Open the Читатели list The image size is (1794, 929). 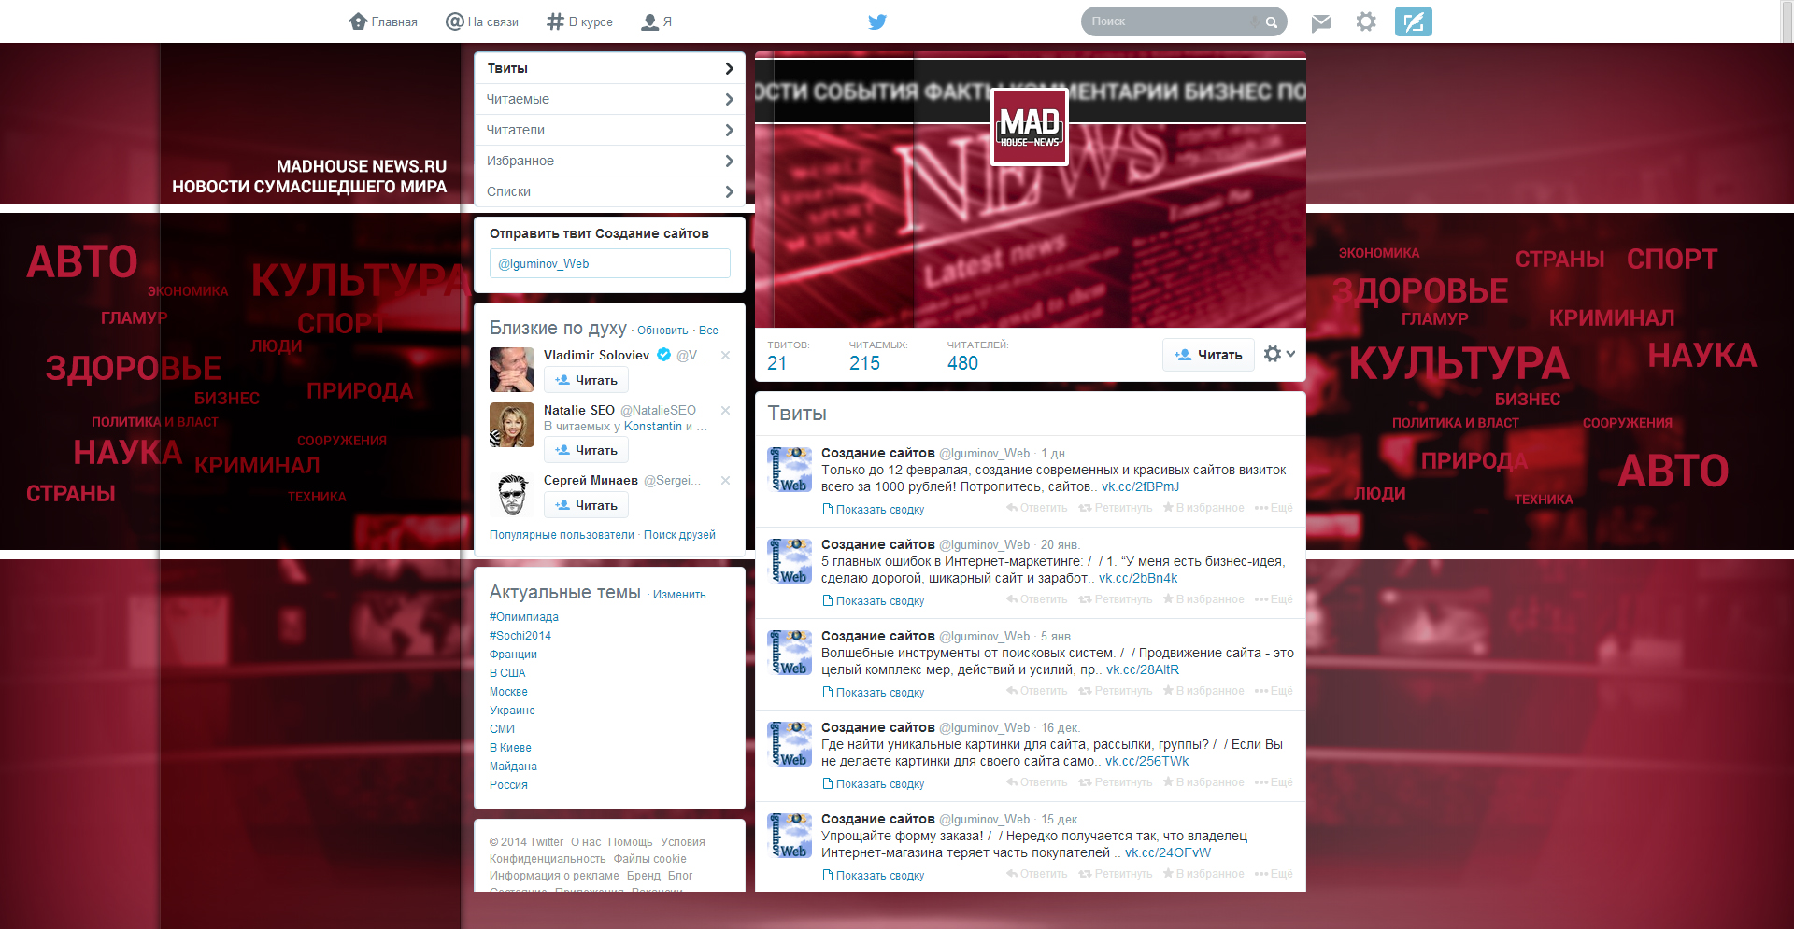609,130
